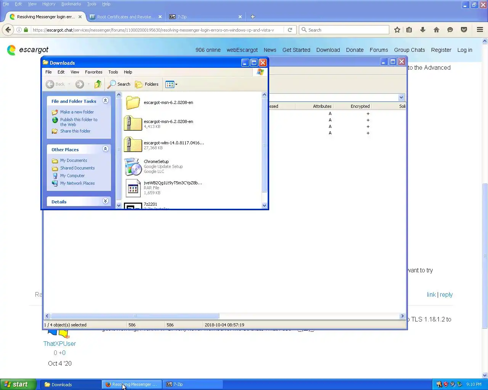
Task: Switch to the 7-Zip browser tab
Action: (x=204, y=17)
